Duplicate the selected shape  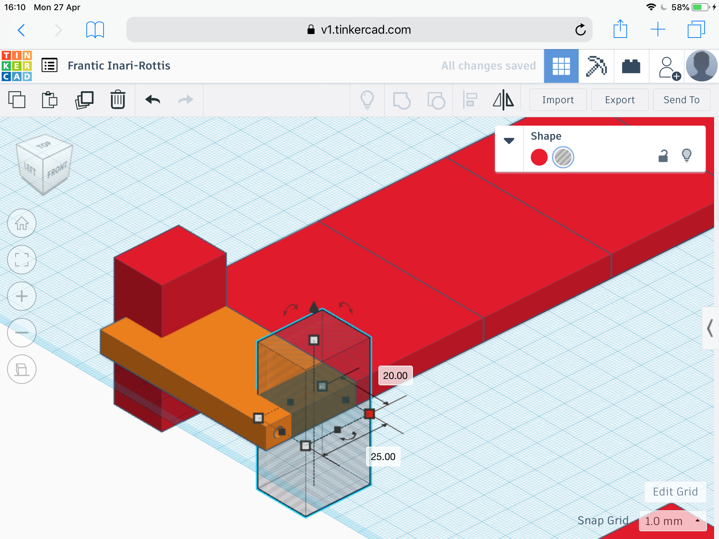click(84, 100)
